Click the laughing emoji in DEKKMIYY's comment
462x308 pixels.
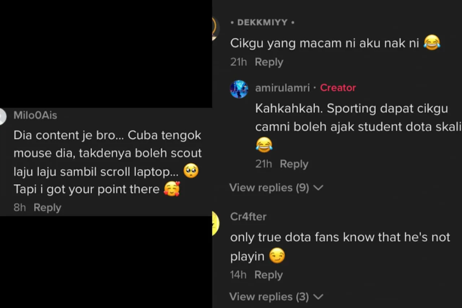(432, 43)
